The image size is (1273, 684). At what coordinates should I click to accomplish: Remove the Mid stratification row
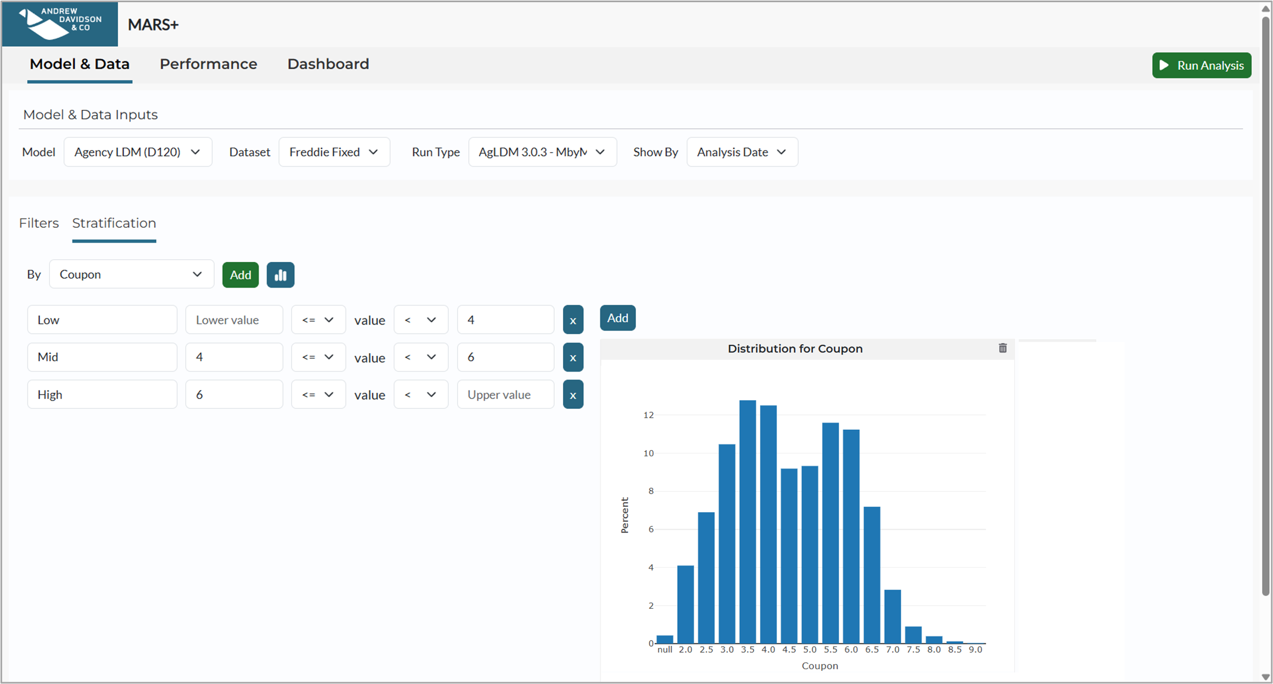pyautogui.click(x=573, y=357)
